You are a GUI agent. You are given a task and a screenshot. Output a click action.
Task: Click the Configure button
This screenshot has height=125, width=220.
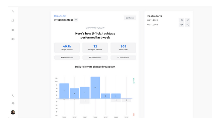130,18
